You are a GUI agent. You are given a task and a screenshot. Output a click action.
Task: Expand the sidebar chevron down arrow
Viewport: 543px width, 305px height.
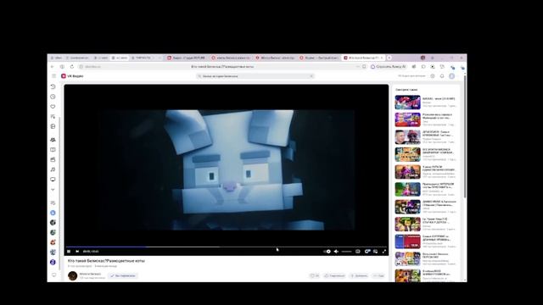(x=53, y=190)
